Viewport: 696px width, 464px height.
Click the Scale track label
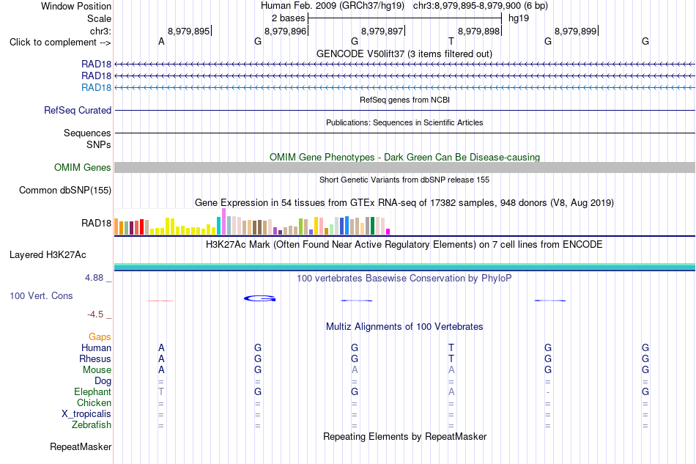[99, 18]
